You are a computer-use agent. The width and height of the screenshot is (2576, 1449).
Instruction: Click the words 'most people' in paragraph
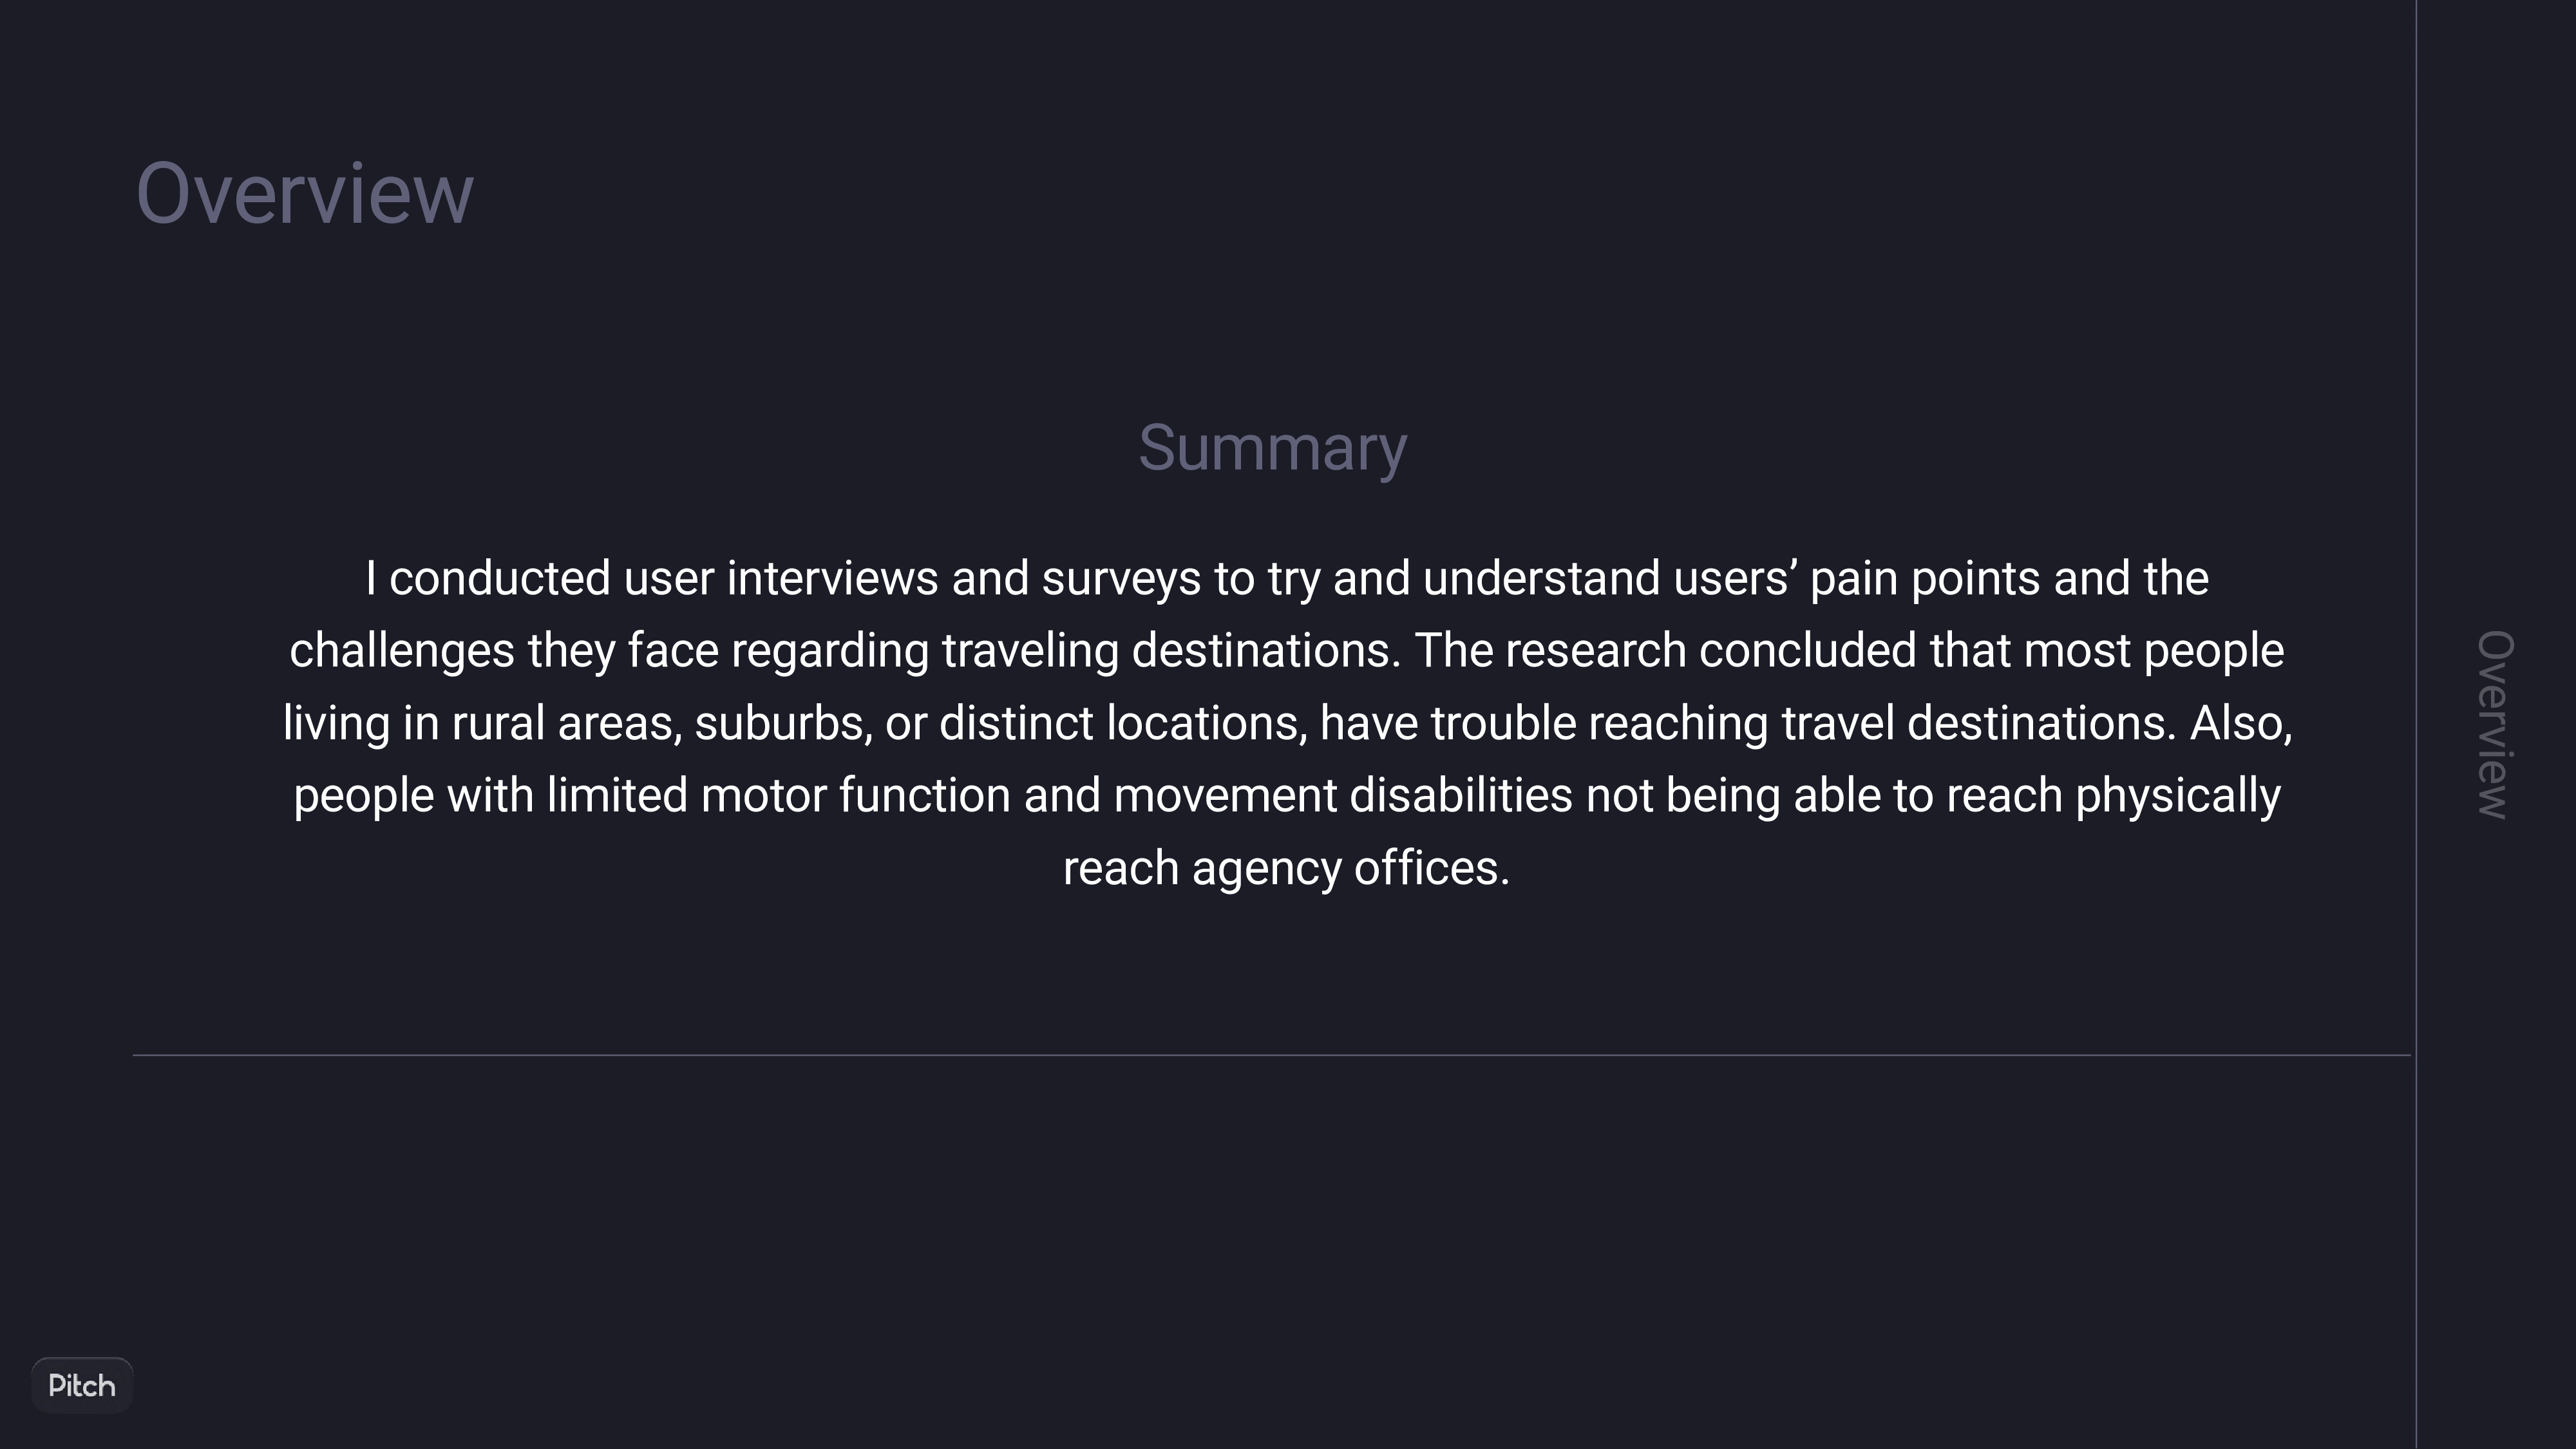pyautogui.click(x=2154, y=651)
